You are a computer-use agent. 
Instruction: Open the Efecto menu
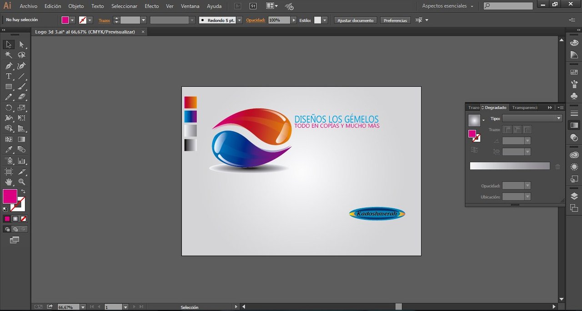pyautogui.click(x=152, y=6)
